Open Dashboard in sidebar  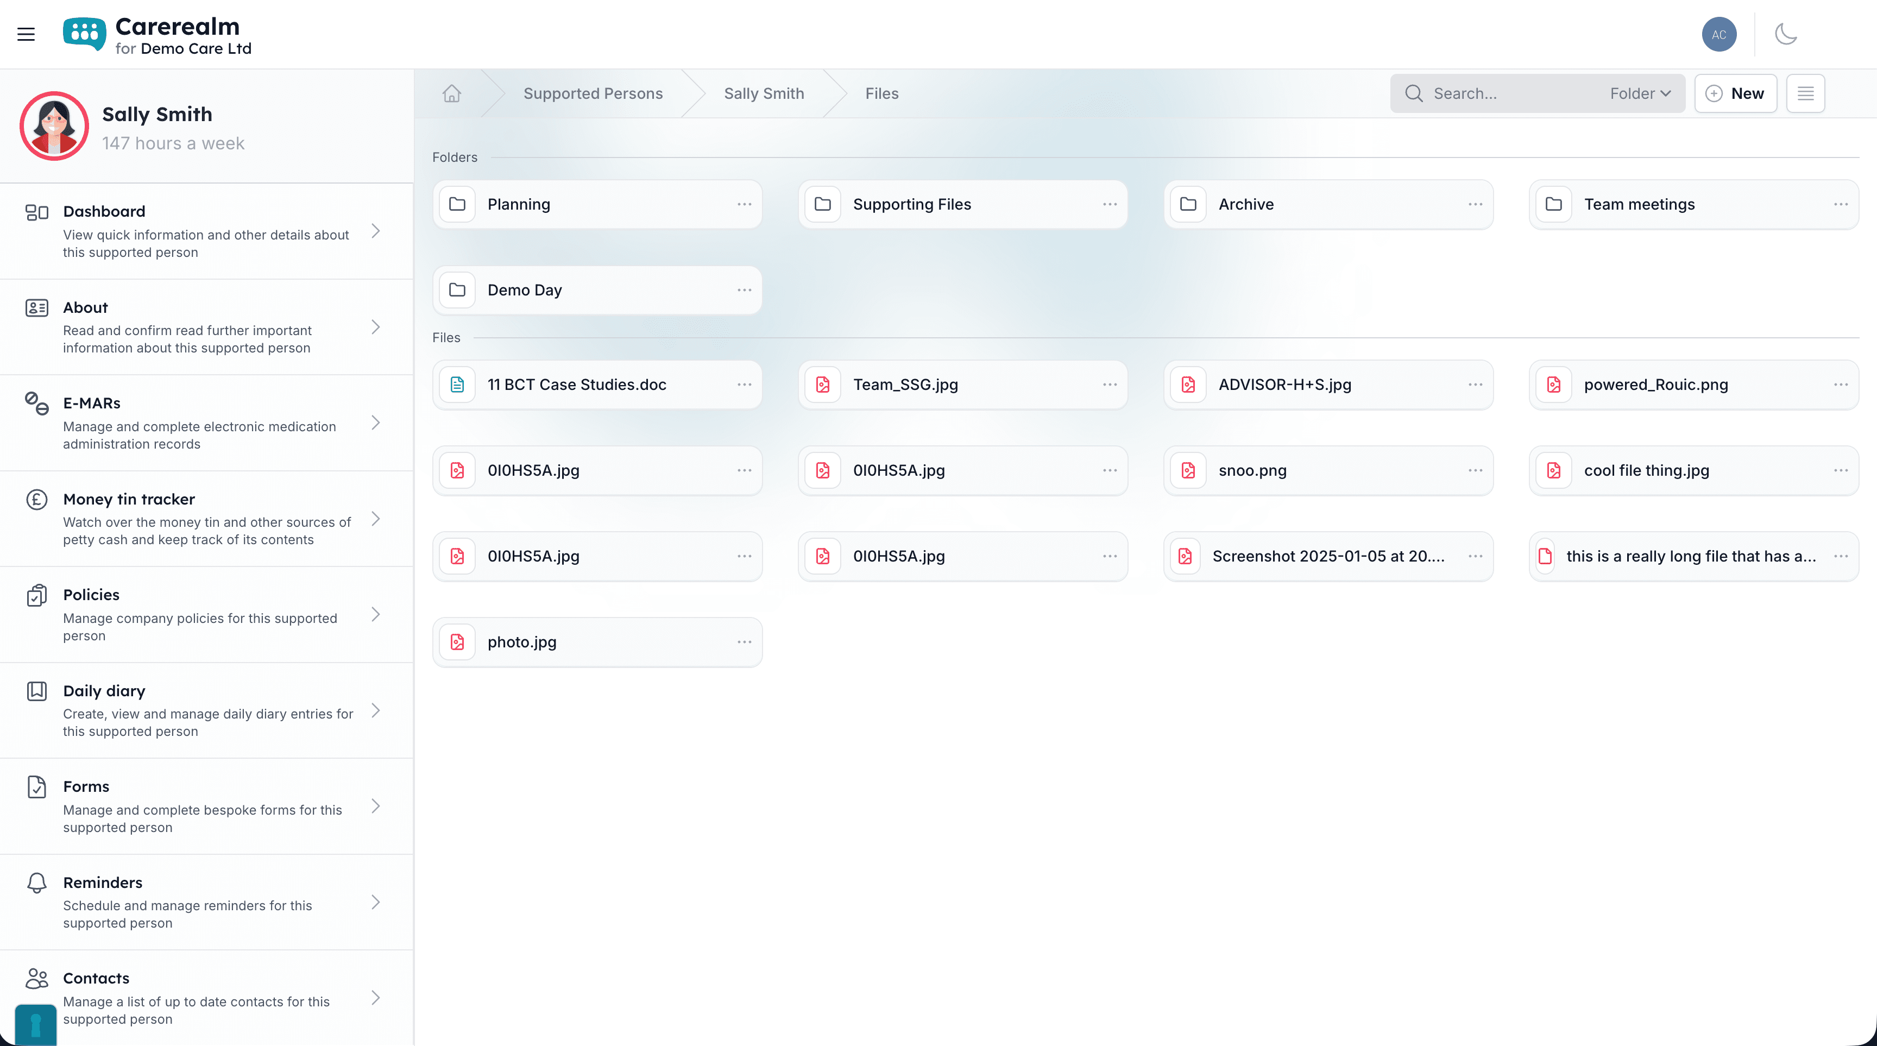click(x=207, y=231)
